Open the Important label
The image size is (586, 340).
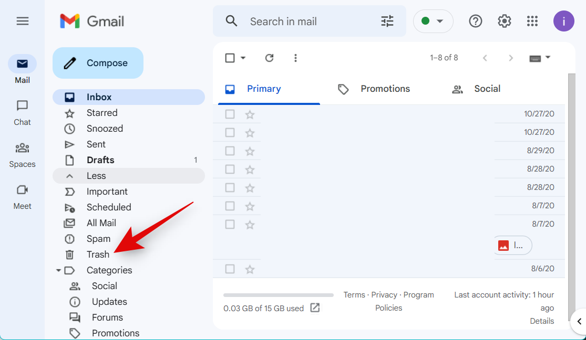coord(129,192)
